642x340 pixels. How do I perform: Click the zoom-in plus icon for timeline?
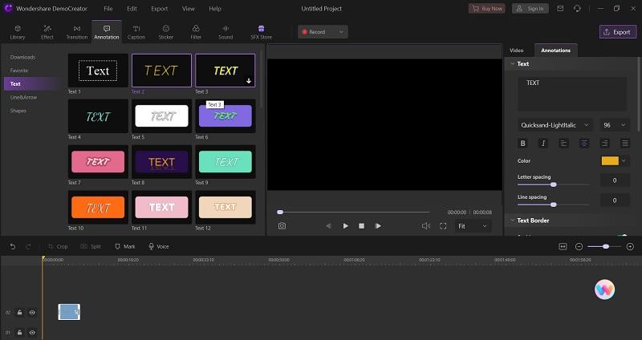(x=630, y=246)
